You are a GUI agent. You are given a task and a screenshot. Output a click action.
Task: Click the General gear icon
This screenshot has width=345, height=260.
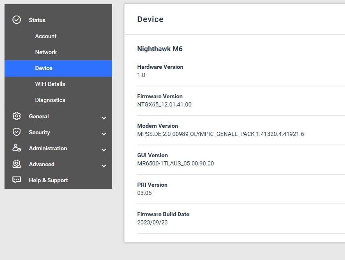pyautogui.click(x=16, y=116)
